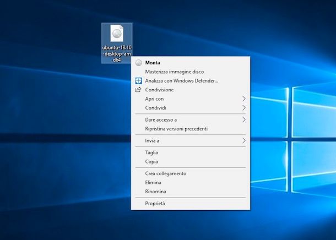Choose Crea collegamento
The image size is (336, 240).
click(190, 173)
